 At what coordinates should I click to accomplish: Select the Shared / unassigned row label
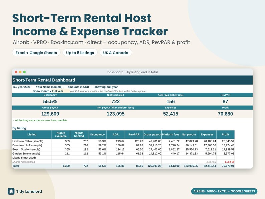[24, 162]
